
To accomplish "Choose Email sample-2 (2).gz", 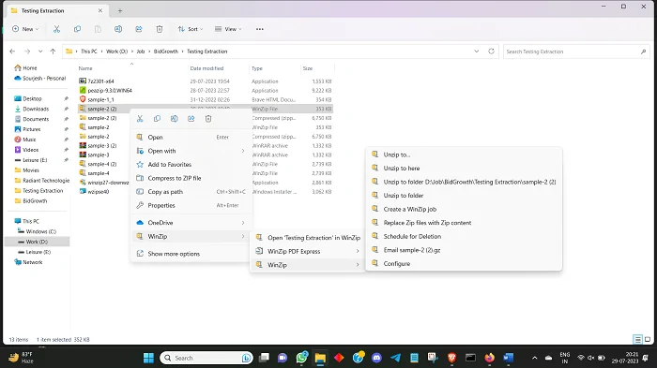I will [x=464, y=250].
